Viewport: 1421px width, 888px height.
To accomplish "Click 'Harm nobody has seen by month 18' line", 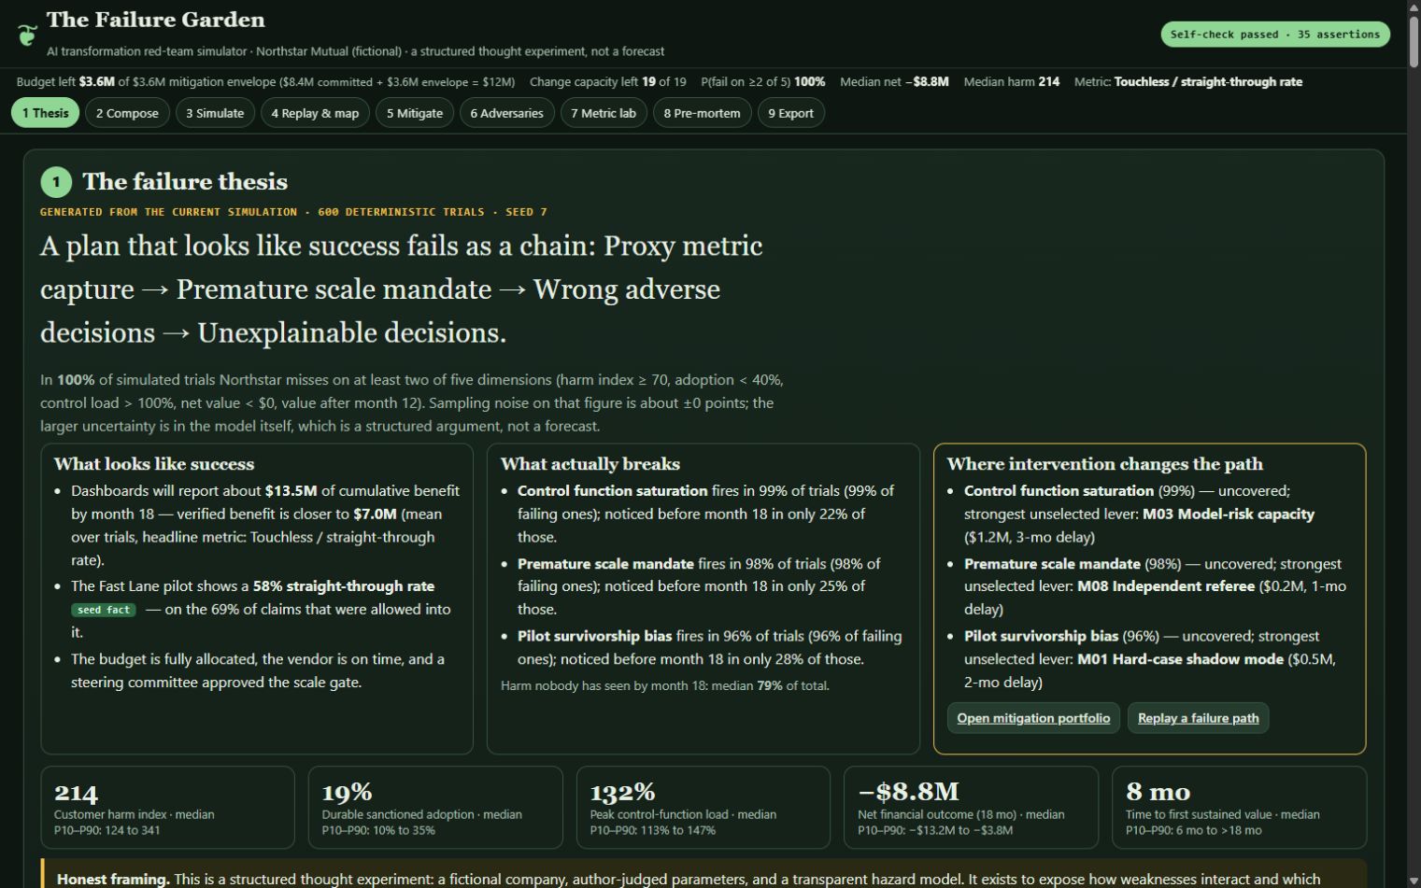I will tap(665, 685).
